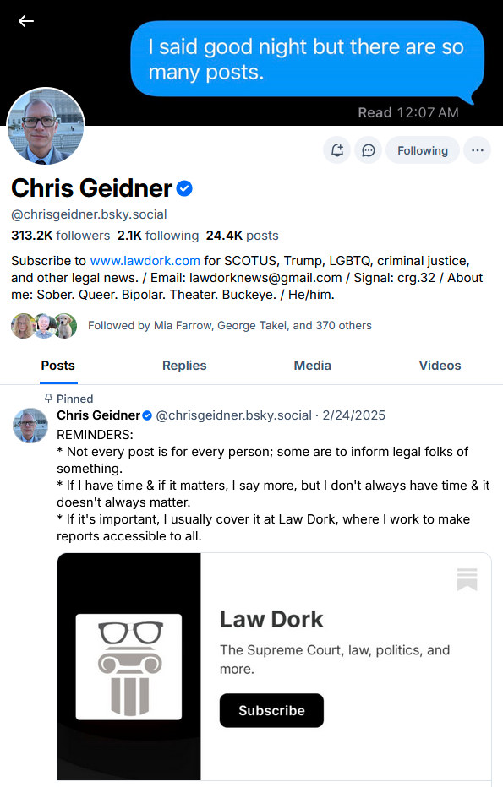Open the three-dot more options menu
The width and height of the screenshot is (503, 787).
[x=477, y=150]
